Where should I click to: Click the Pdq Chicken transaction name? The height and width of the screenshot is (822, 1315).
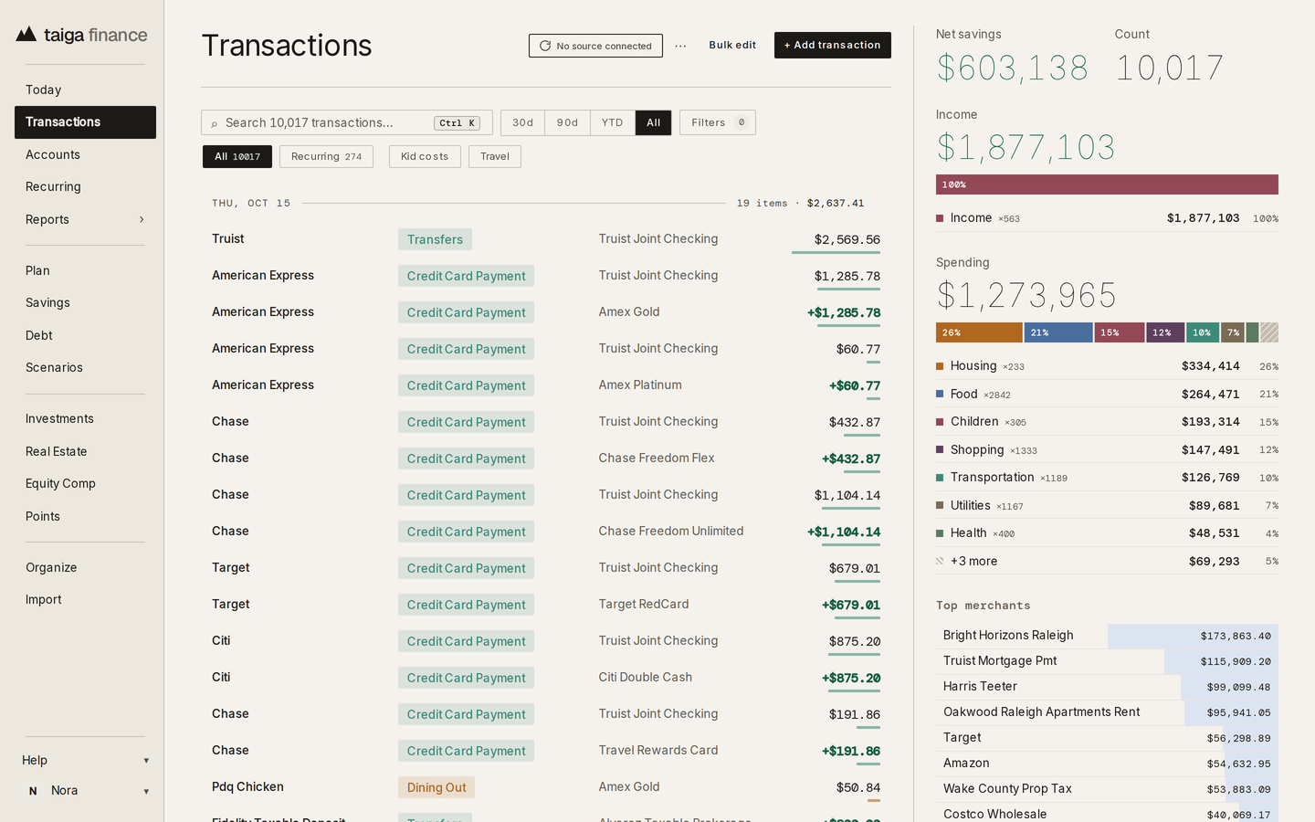247,786
